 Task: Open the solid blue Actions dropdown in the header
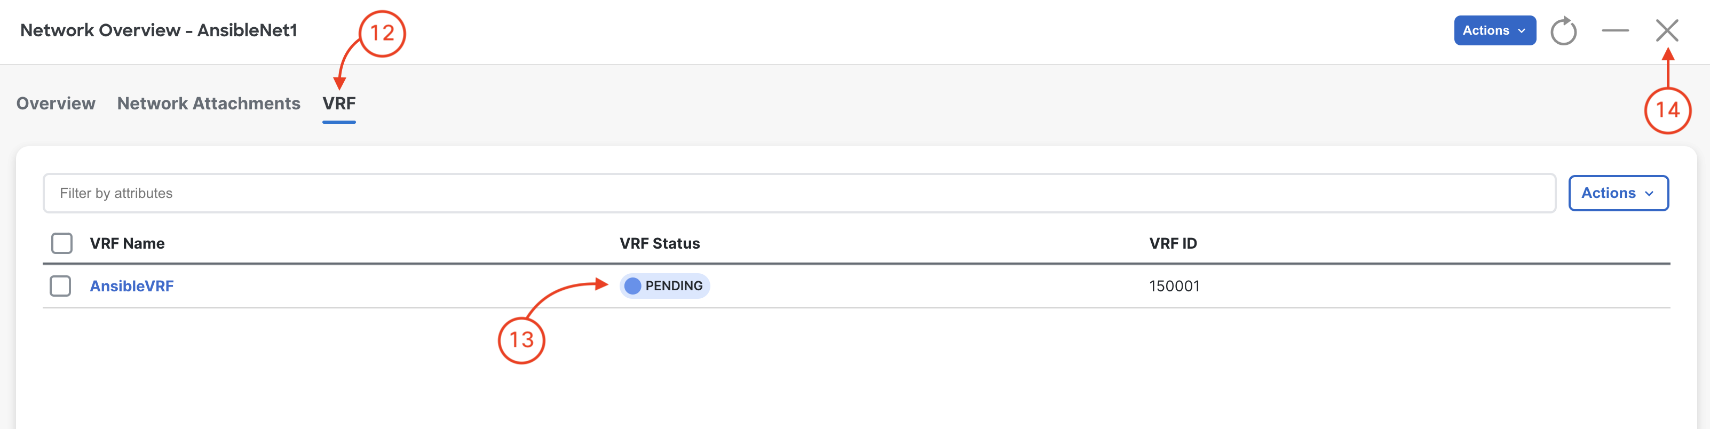[1494, 30]
